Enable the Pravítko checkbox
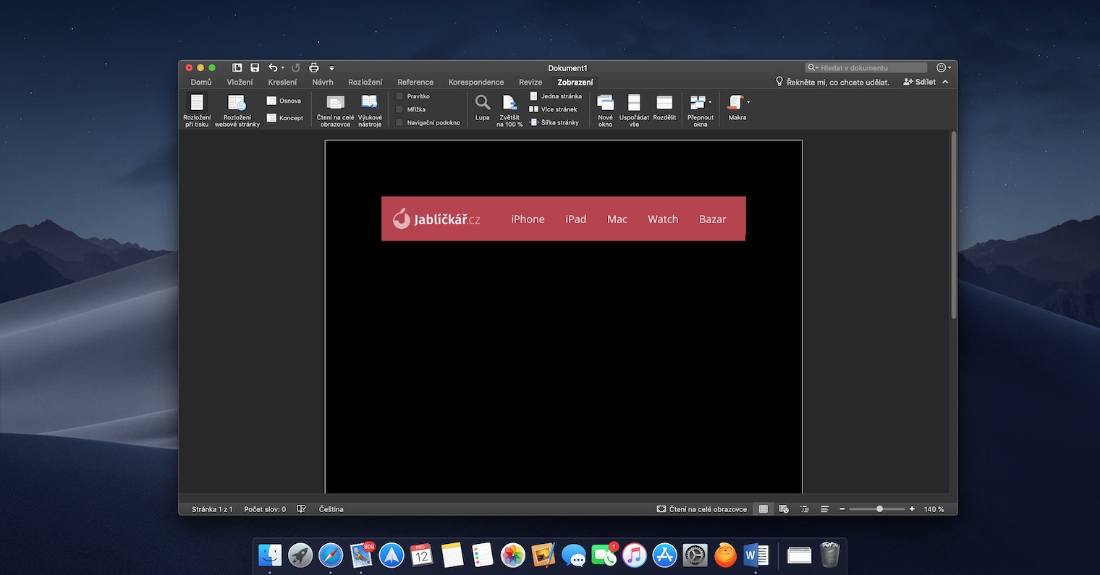 point(399,96)
